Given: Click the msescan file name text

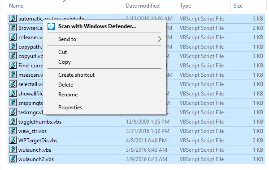Looking at the screenshot, I should click(30, 75).
